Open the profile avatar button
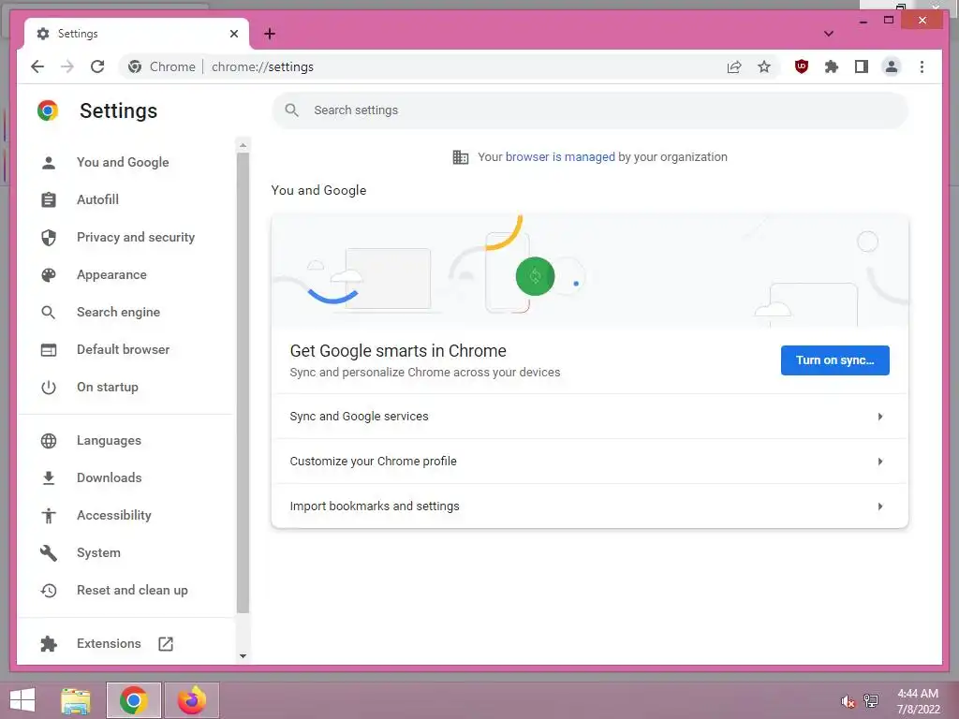 click(x=892, y=66)
